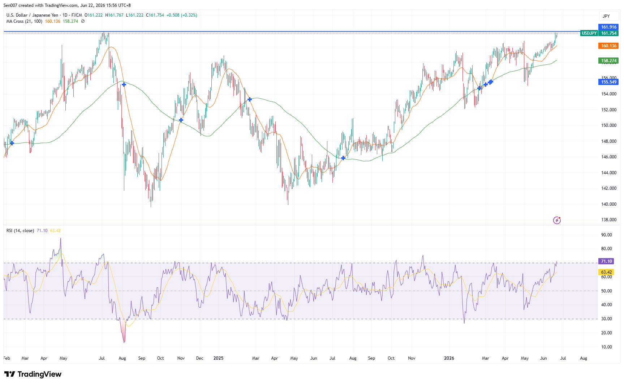Click the FXCM exchange name in the title
This screenshot has width=624, height=385.
coord(77,15)
